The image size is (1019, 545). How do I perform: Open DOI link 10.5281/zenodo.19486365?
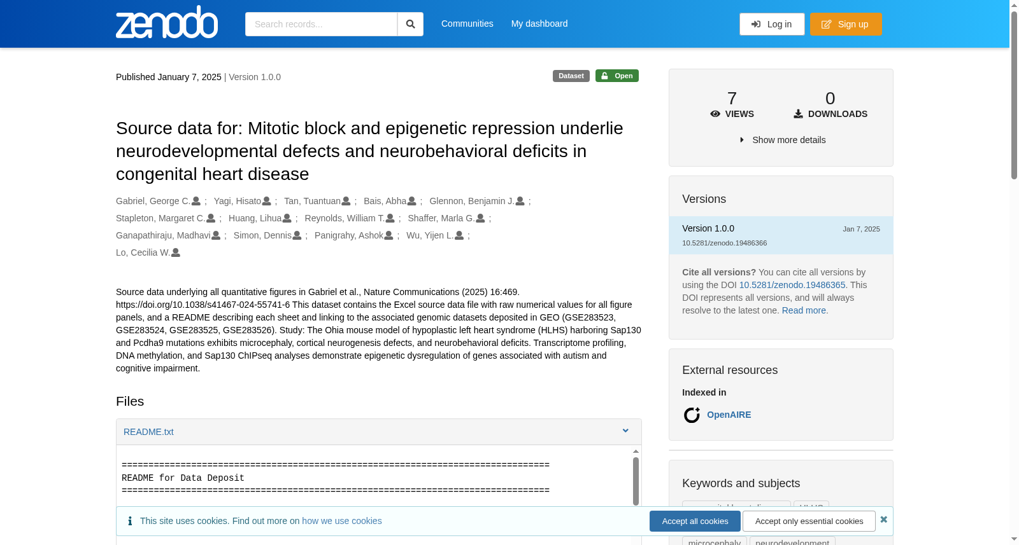pyautogui.click(x=792, y=285)
